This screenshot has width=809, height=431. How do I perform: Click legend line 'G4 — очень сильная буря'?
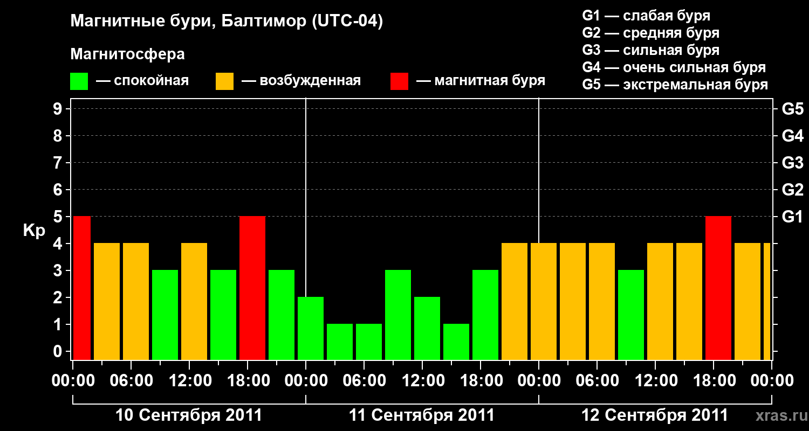click(x=674, y=67)
